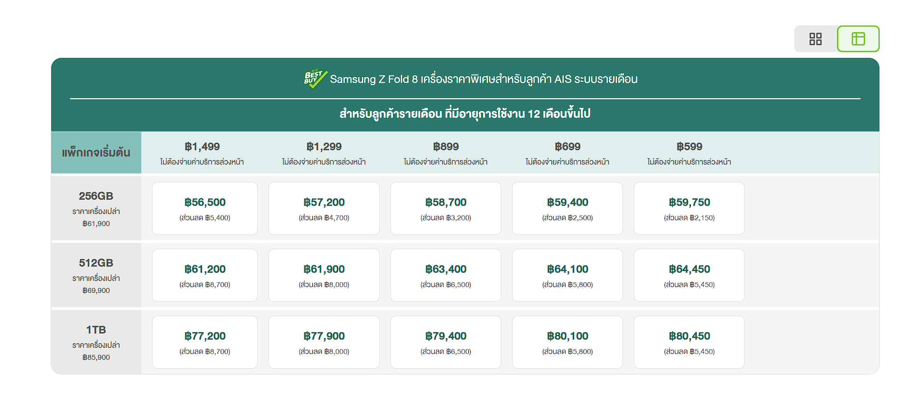Pick the ฿80,100 price card
Screen dimensions: 915x395
[567, 342]
